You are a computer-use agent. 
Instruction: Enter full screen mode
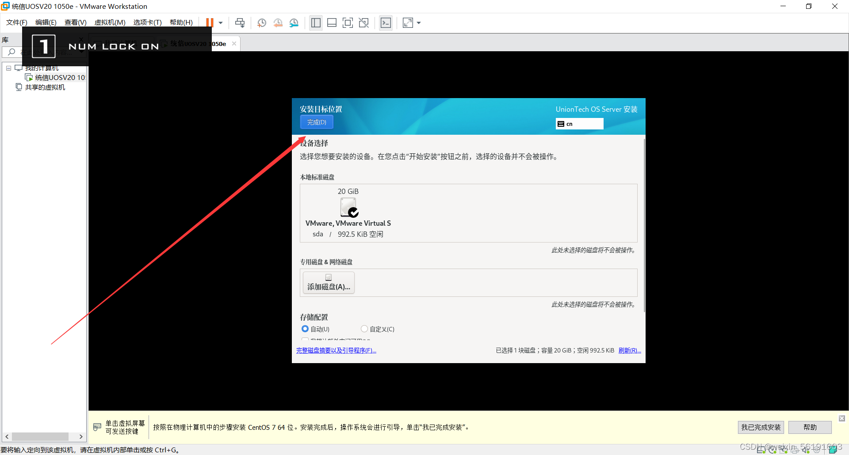pyautogui.click(x=348, y=23)
